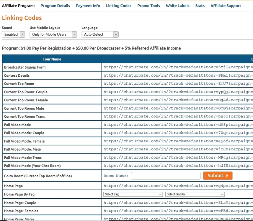This screenshot has height=221, width=253.
Task: Select the Full Video Mode: Couple URL
Action: [178, 133]
